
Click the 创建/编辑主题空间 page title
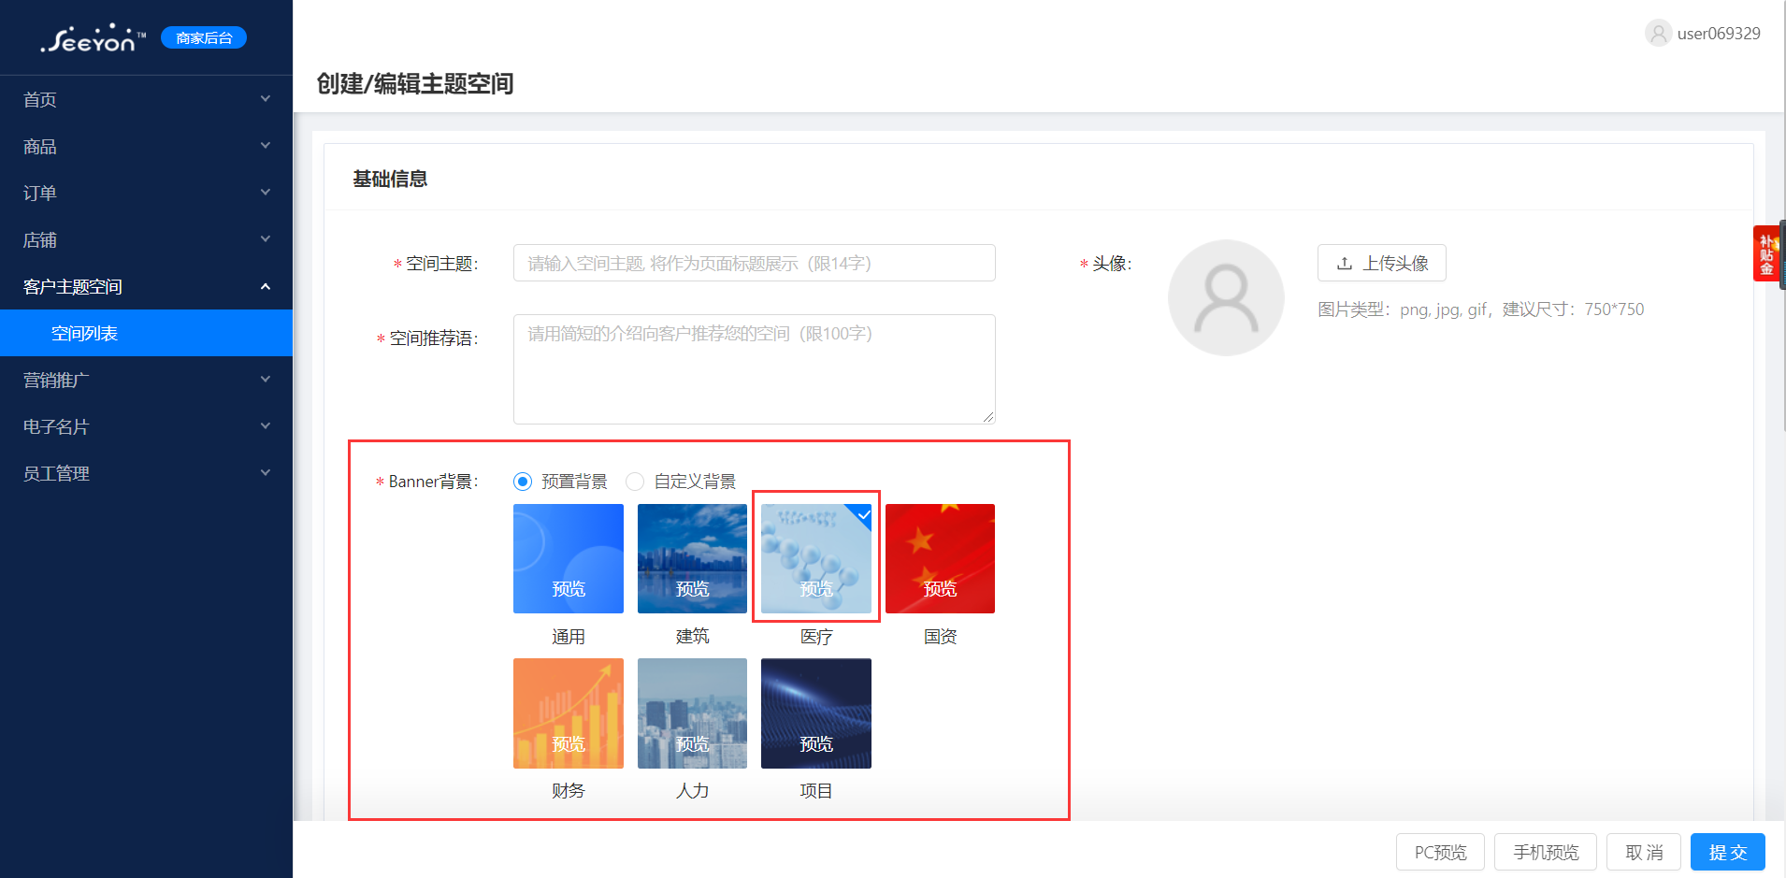point(415,84)
